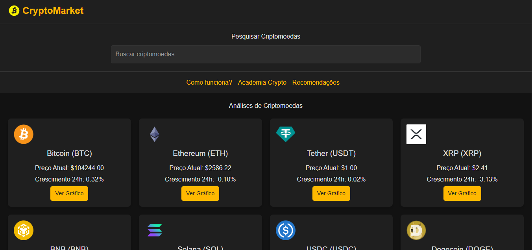The image size is (532, 250).
Task: Open the Academia Crypto section
Action: tap(262, 82)
